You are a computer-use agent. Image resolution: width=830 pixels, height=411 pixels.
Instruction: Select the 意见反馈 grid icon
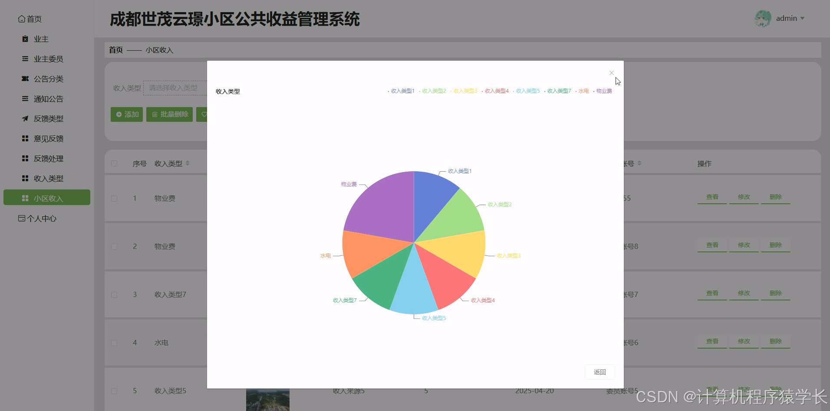click(25, 138)
